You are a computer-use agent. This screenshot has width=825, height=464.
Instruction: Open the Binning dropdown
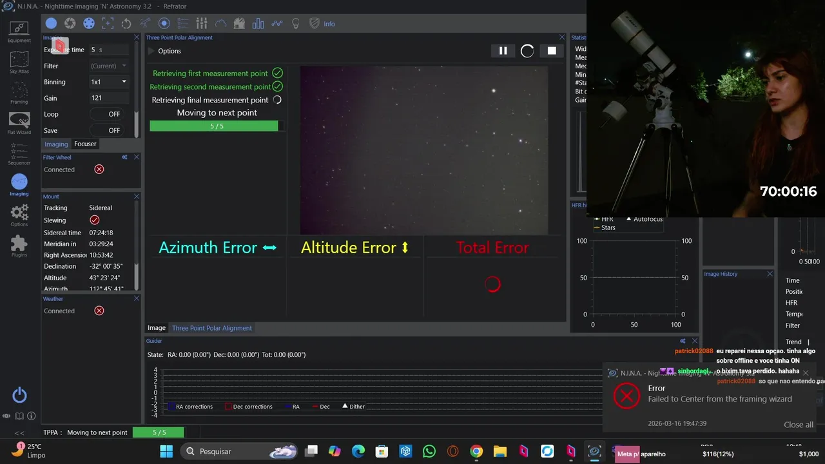pos(108,82)
